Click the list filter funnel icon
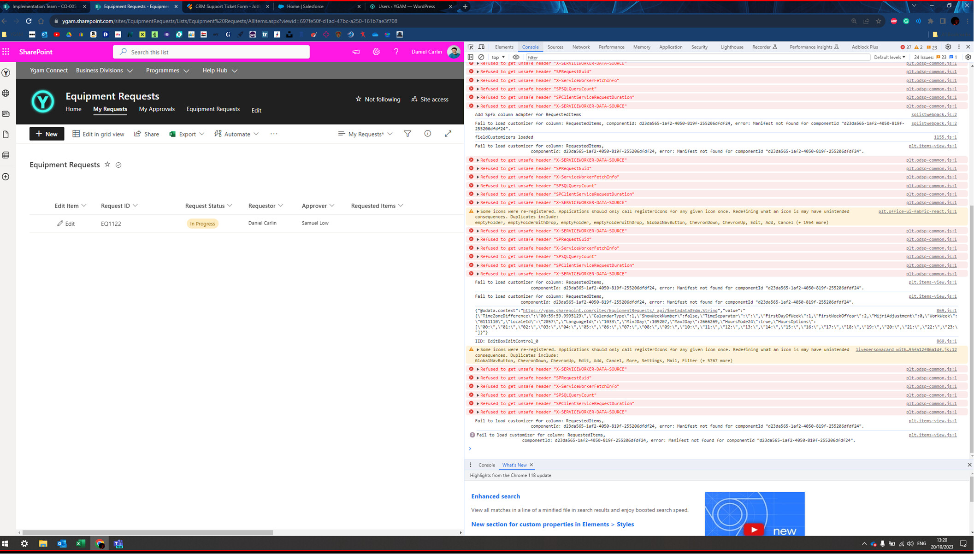This screenshot has width=974, height=554. 407,134
